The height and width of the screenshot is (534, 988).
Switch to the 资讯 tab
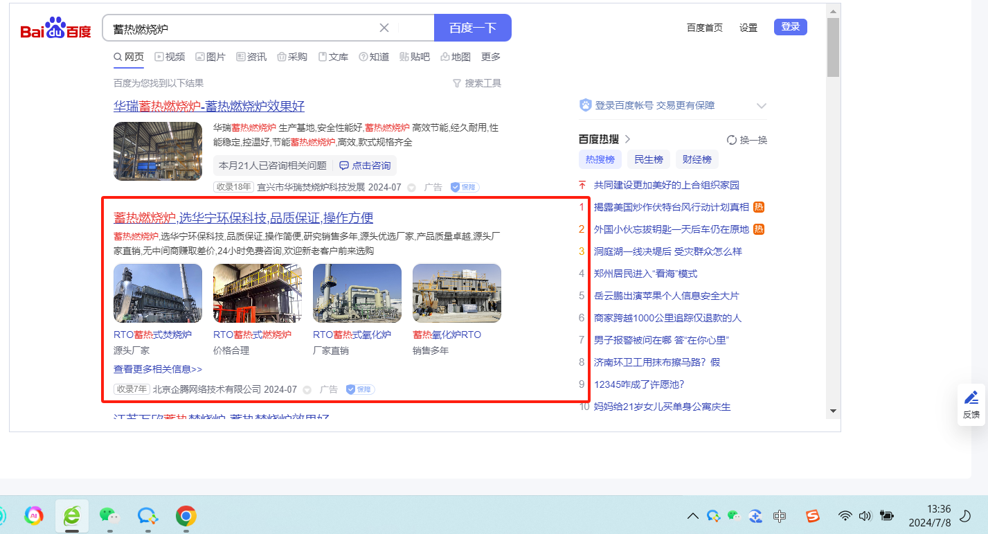tap(251, 57)
